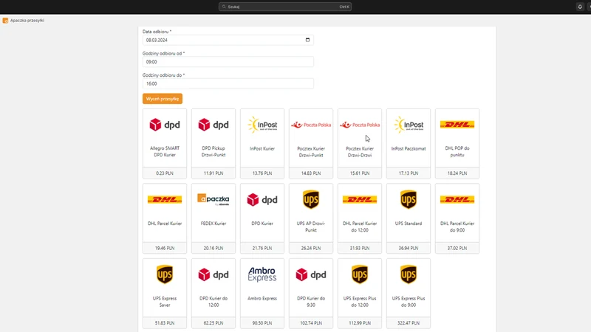Select UPS Express Plus do 9:00 logo

click(x=409, y=274)
